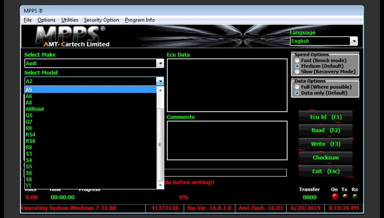Screen dimensions: 384x218
Task: Select S8 from the model list
Action: (x=91, y=179)
